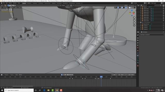Jump to timeline end frame
This screenshot has width=165, height=92.
(x=72, y=75)
